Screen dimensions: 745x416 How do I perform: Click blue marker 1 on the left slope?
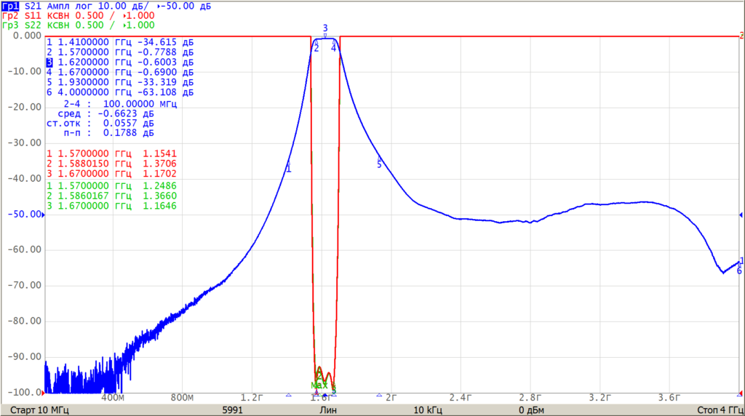(x=288, y=167)
